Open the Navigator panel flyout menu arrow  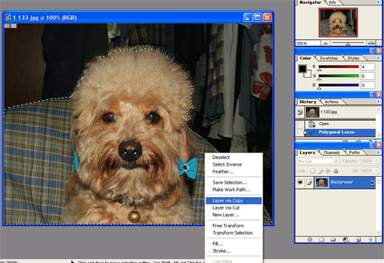coord(379,2)
